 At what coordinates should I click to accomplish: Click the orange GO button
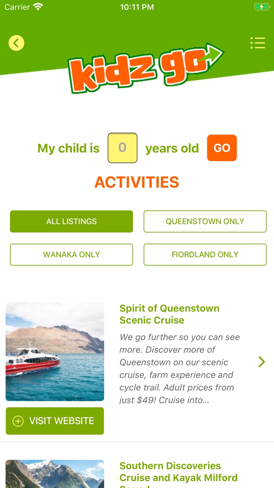pyautogui.click(x=222, y=148)
